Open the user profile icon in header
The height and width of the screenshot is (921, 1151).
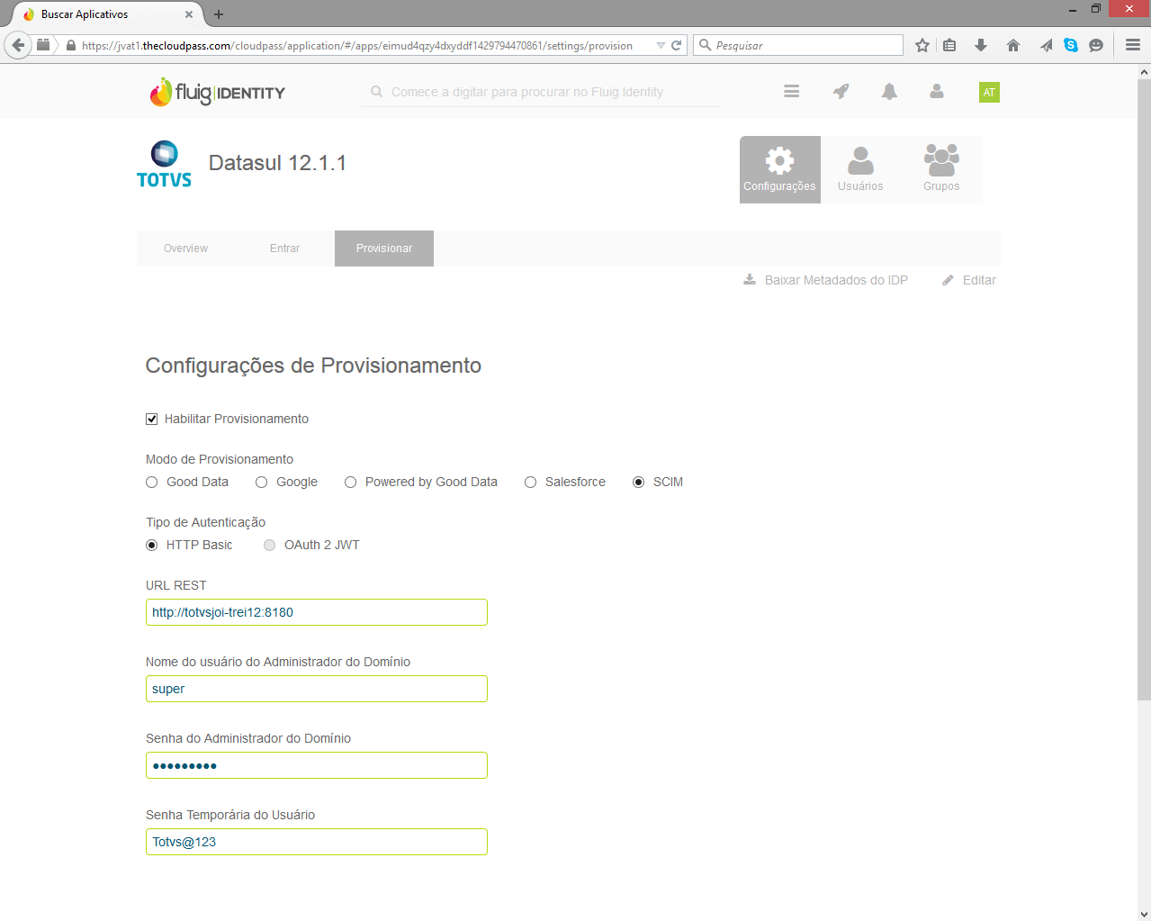[937, 91]
